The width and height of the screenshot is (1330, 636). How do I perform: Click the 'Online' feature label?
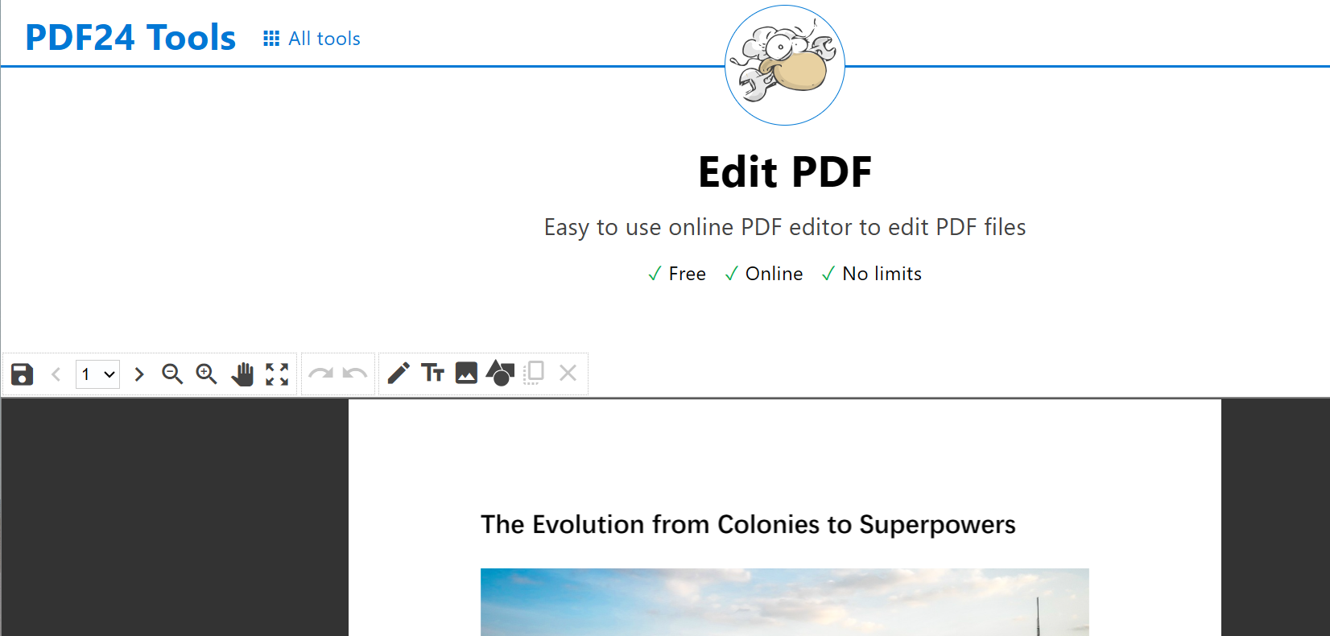(x=774, y=274)
